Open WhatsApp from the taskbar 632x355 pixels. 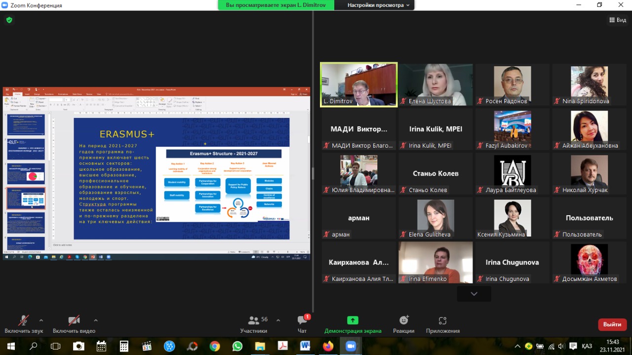coord(237,346)
